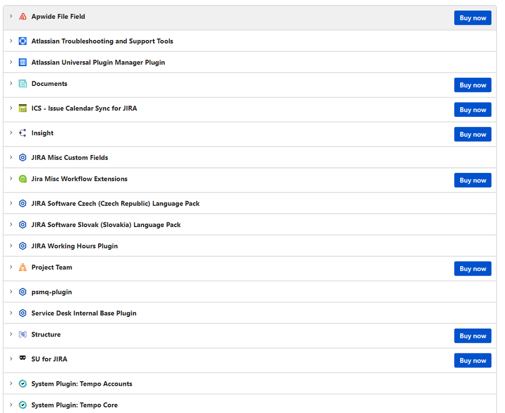
Task: Expand the Czech Language Pack row
Action: [11, 203]
